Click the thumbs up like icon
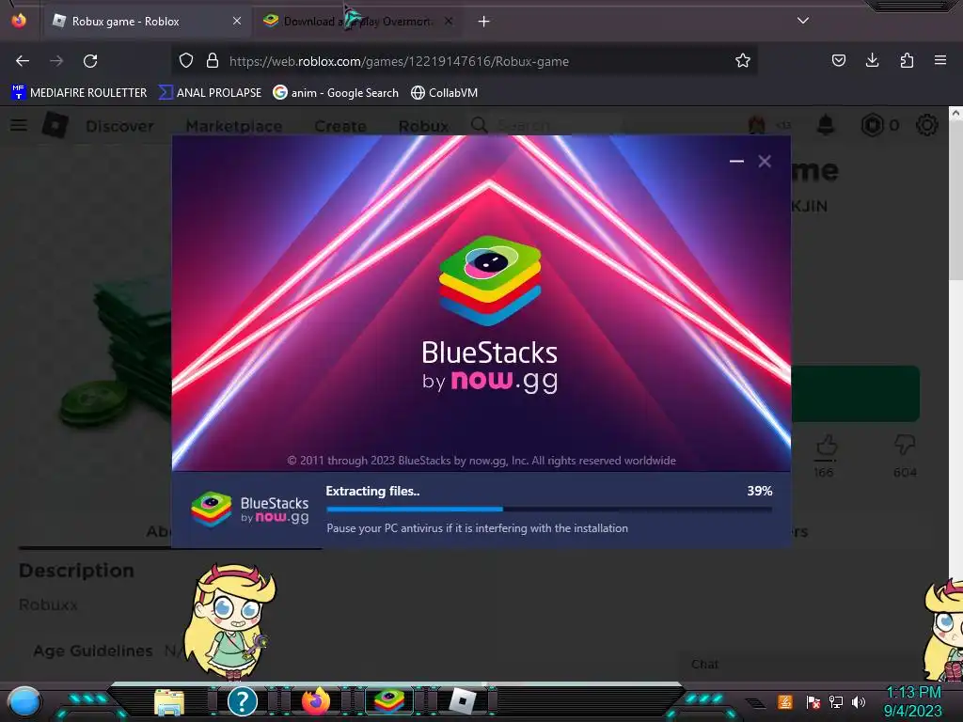 pos(827,446)
